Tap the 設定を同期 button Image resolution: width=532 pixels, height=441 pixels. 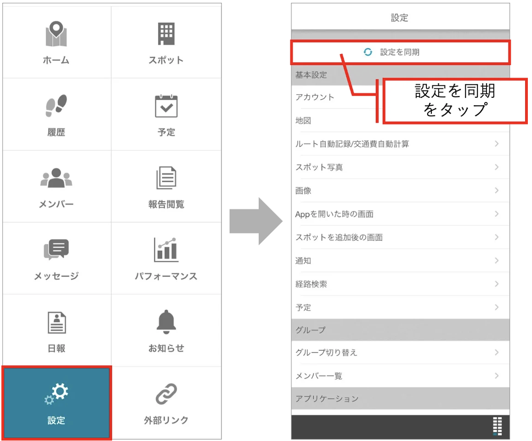400,52
